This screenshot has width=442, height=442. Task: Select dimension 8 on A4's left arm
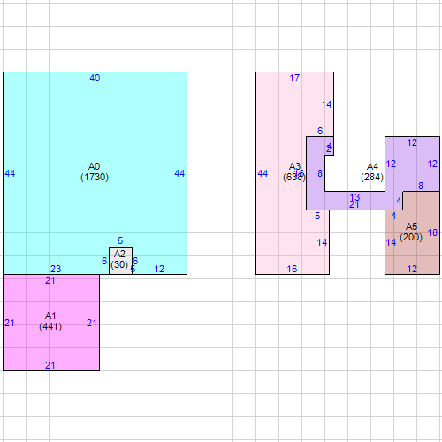pyautogui.click(x=320, y=173)
